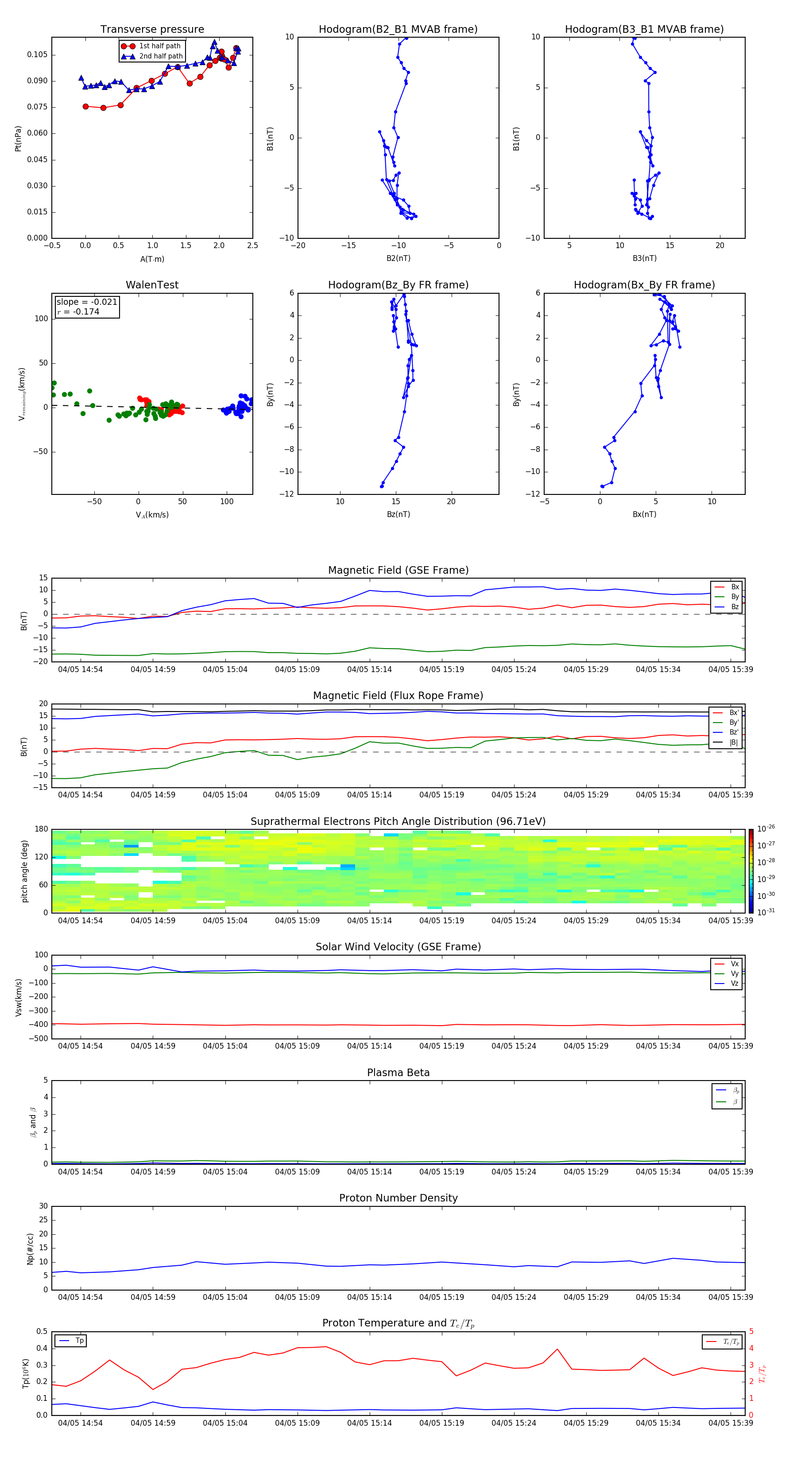Click the 'Hodogram(B3_B1 MVAB frame)' title
The image size is (797, 1462).
pyautogui.click(x=644, y=30)
